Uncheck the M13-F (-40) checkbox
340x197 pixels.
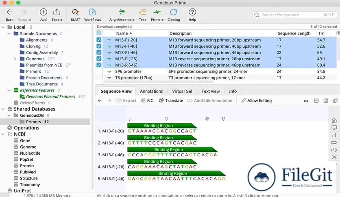pyautogui.click(x=99, y=46)
